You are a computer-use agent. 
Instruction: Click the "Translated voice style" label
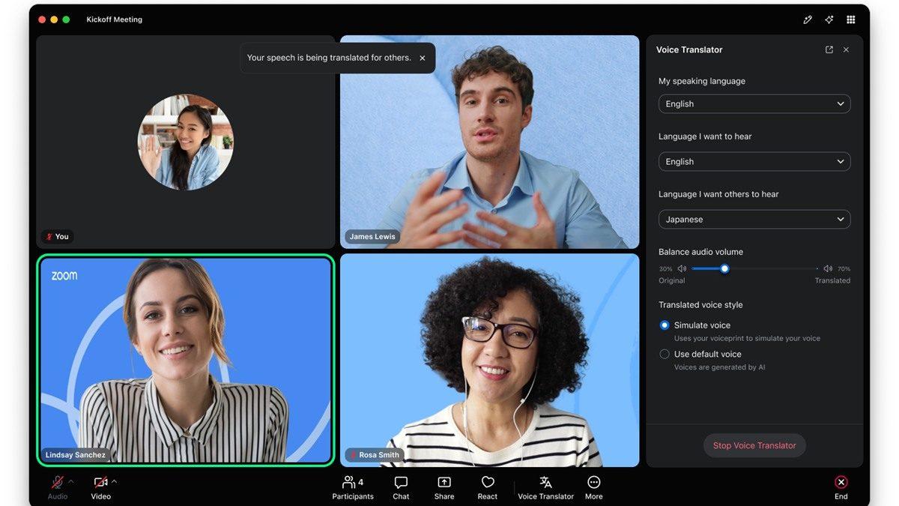[700, 305]
